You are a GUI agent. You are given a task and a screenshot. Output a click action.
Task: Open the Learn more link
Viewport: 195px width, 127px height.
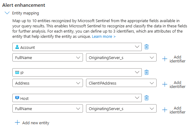(104, 37)
